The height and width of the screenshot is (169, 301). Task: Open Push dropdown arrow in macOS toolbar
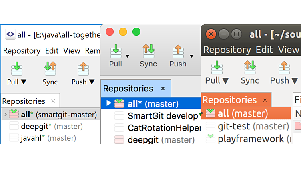[x=191, y=56]
